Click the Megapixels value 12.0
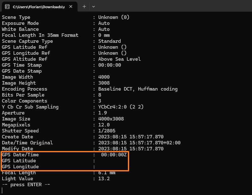This screenshot has height=195, width=252. [x=104, y=125]
